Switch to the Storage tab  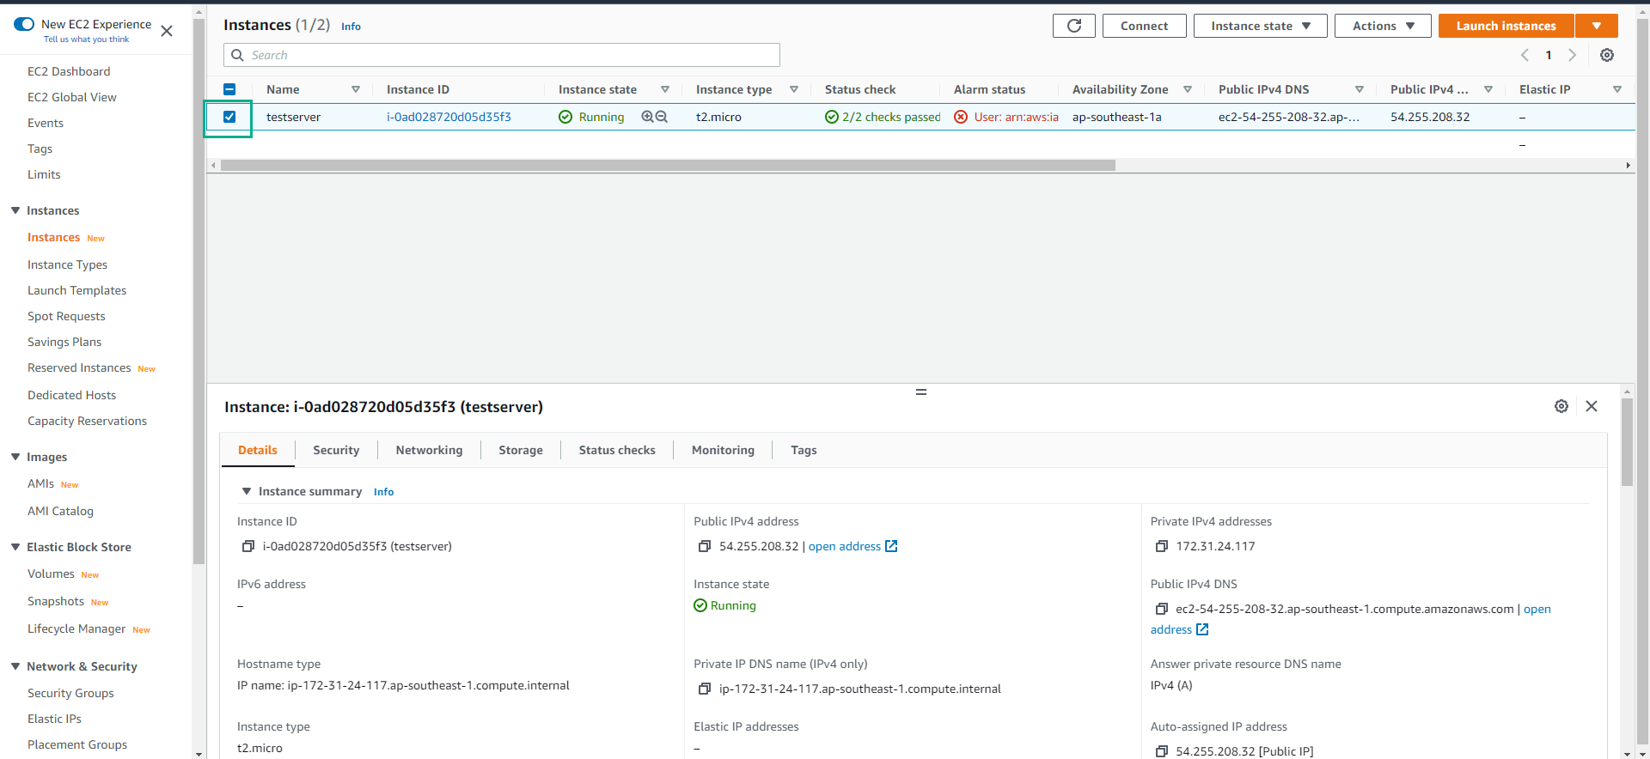(521, 450)
